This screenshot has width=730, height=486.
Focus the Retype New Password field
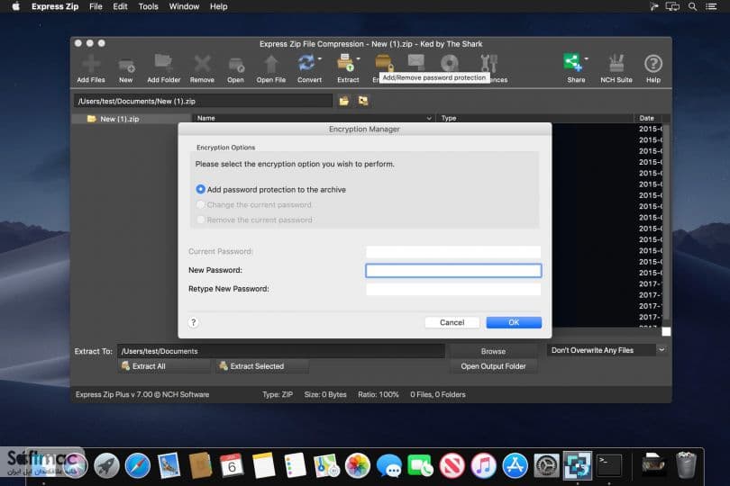(453, 289)
